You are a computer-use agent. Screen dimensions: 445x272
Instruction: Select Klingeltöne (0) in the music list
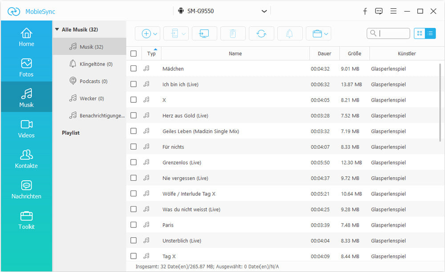pos(92,64)
